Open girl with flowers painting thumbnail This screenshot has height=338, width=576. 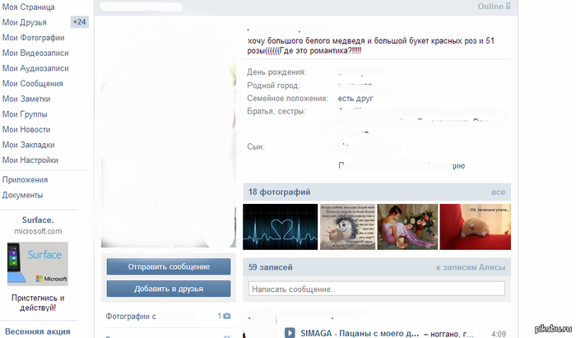[x=408, y=227]
